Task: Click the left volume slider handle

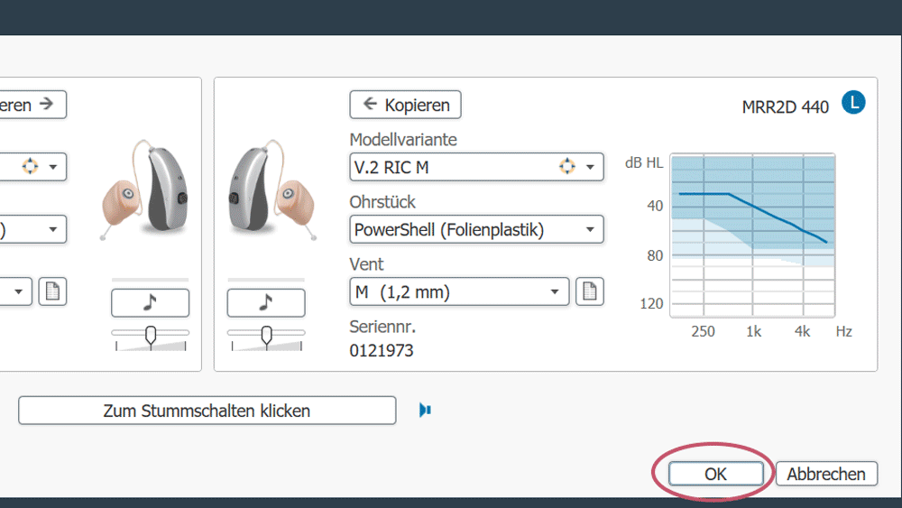Action: pyautogui.click(x=151, y=335)
